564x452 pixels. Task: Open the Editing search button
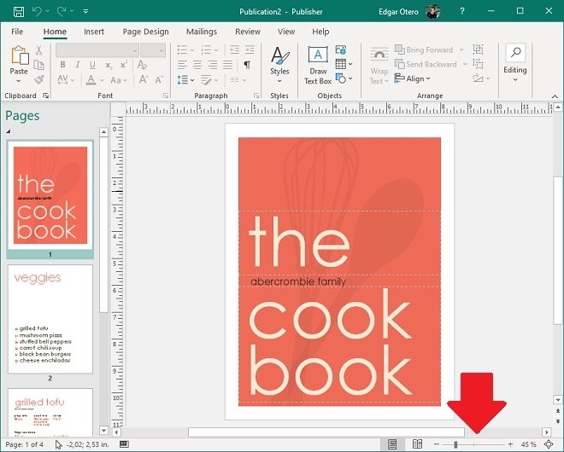515,64
